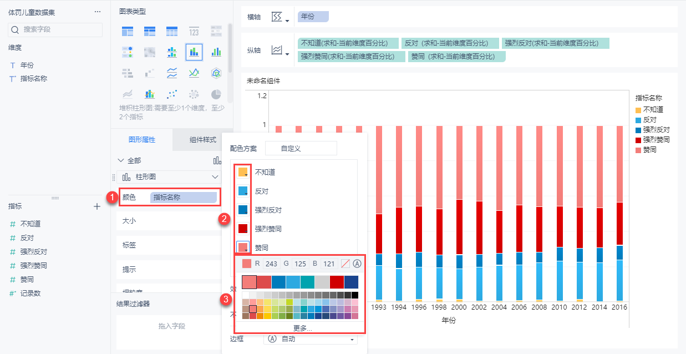Open color dropdown for 赞同
686x354 pixels.
[243, 247]
